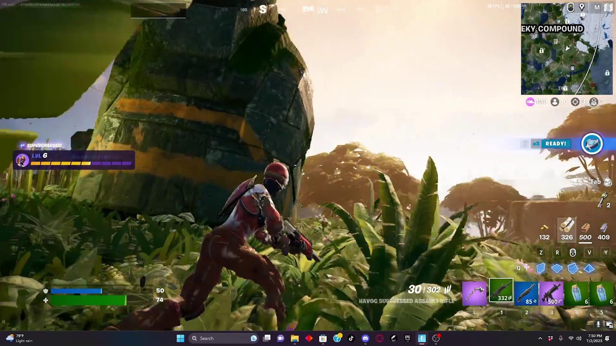The image size is (616, 346).
Task: Click the green health bar
Action: tap(88, 300)
